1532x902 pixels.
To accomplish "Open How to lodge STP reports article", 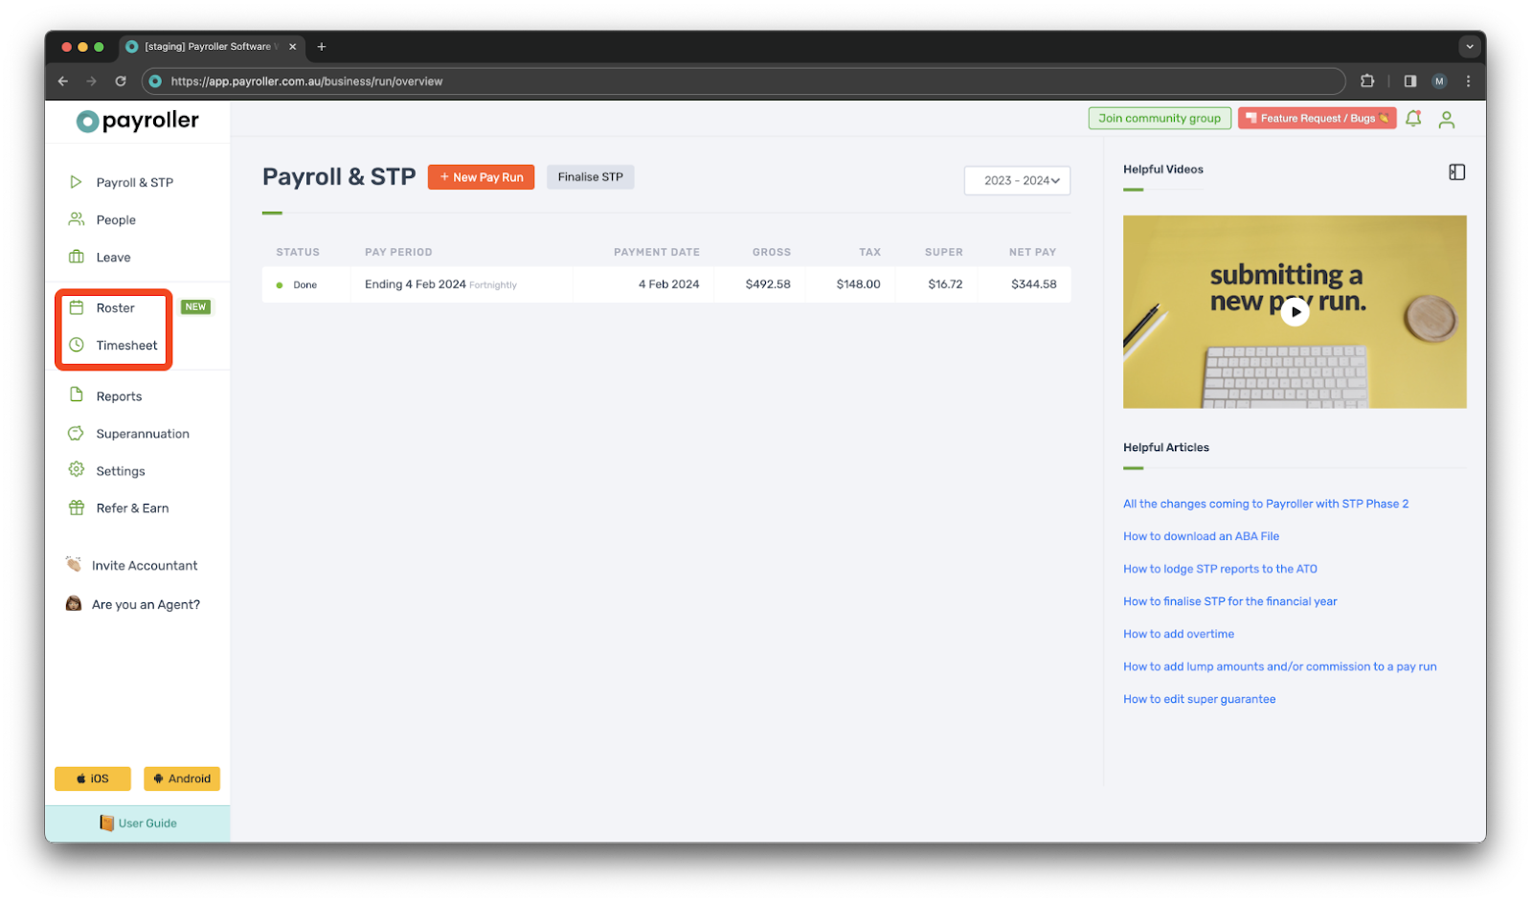I will 1220,569.
